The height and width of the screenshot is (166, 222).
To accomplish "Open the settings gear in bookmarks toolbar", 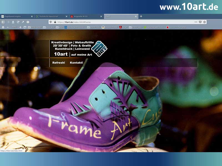I will (3, 27).
